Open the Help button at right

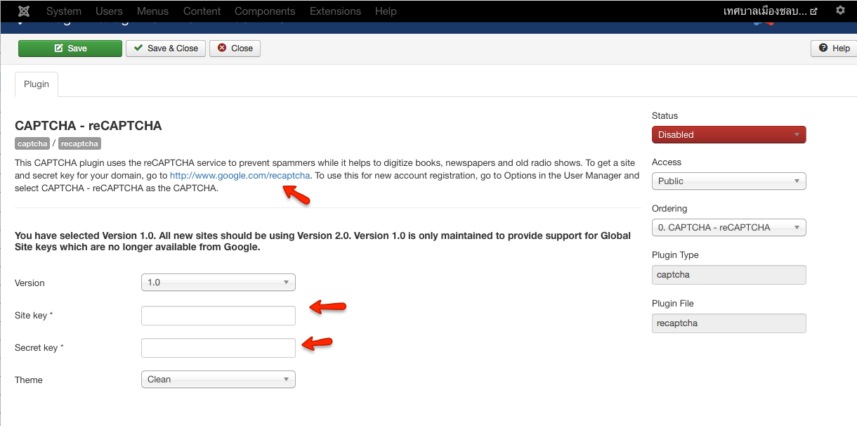[x=834, y=49]
